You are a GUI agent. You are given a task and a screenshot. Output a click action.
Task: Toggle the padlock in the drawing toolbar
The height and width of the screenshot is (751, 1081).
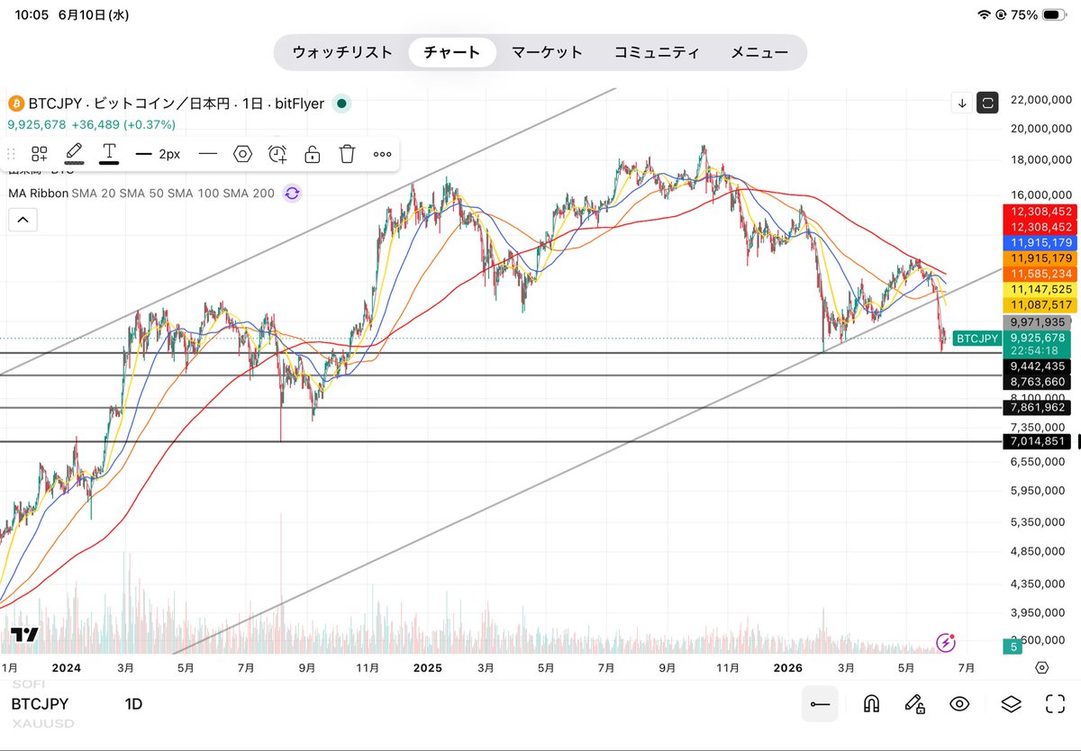click(x=312, y=154)
